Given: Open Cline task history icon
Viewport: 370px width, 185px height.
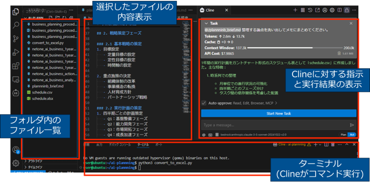Looking at the screenshot, I should (x=310, y=10).
